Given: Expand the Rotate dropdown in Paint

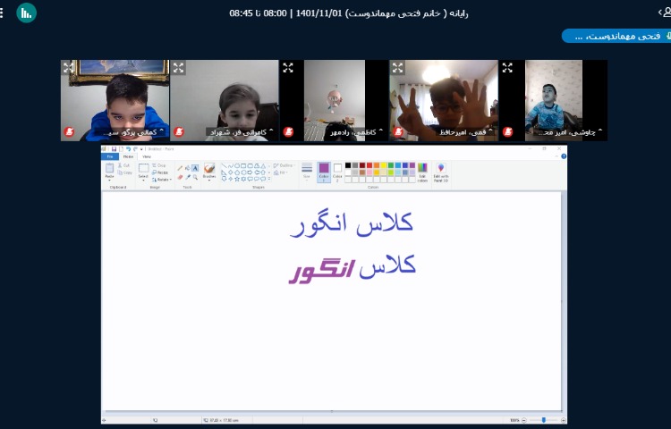Looking at the screenshot, I should point(171,180).
